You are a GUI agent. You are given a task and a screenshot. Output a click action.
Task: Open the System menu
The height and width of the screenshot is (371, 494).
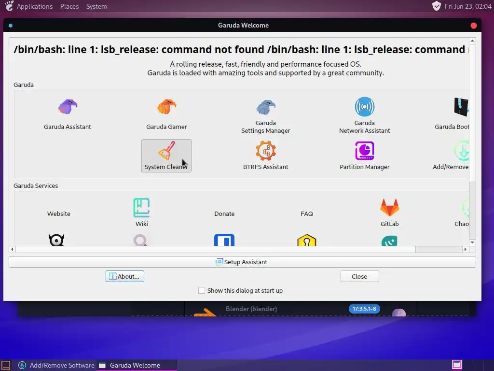(x=96, y=6)
